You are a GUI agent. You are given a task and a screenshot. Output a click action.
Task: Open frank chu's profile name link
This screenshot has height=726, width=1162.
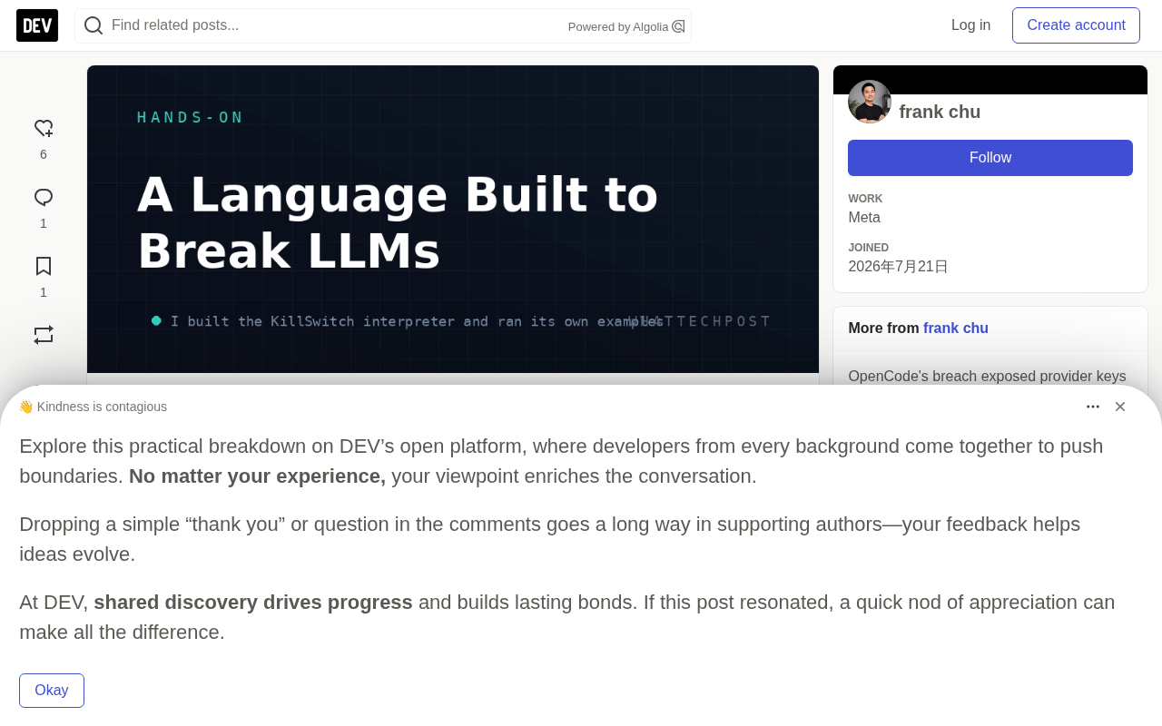pos(940,112)
